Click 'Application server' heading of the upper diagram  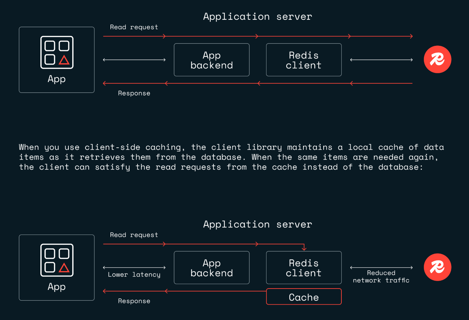coord(258,17)
